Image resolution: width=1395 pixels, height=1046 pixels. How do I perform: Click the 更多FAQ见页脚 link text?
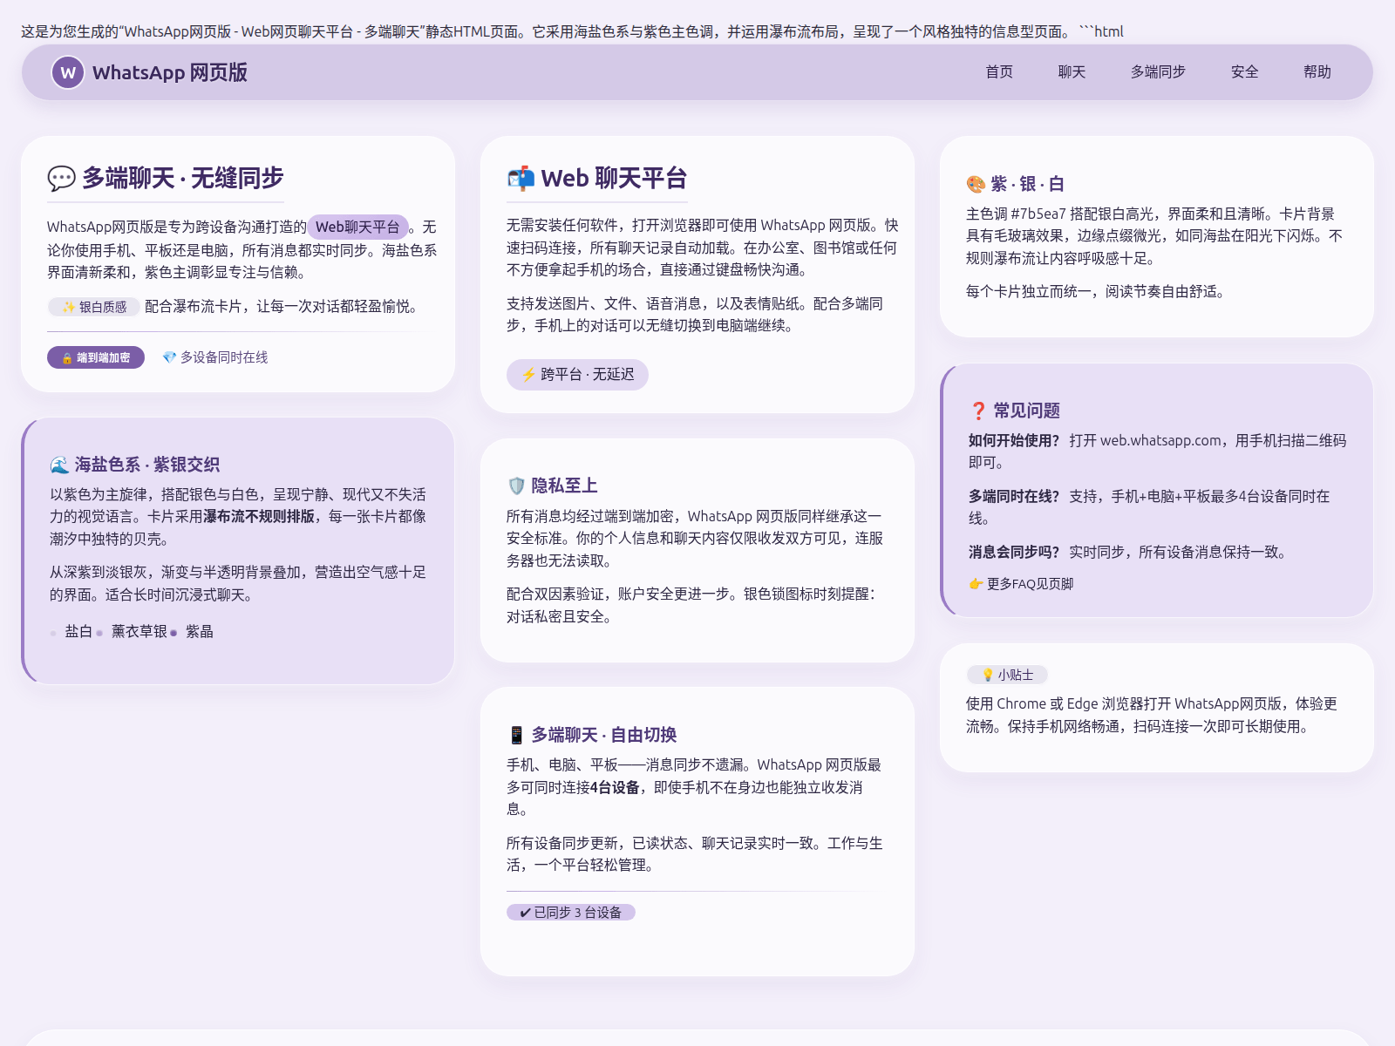(x=1030, y=584)
